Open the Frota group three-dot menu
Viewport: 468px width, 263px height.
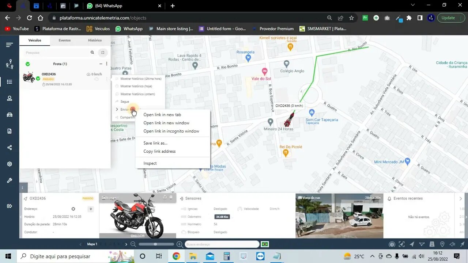(x=107, y=64)
